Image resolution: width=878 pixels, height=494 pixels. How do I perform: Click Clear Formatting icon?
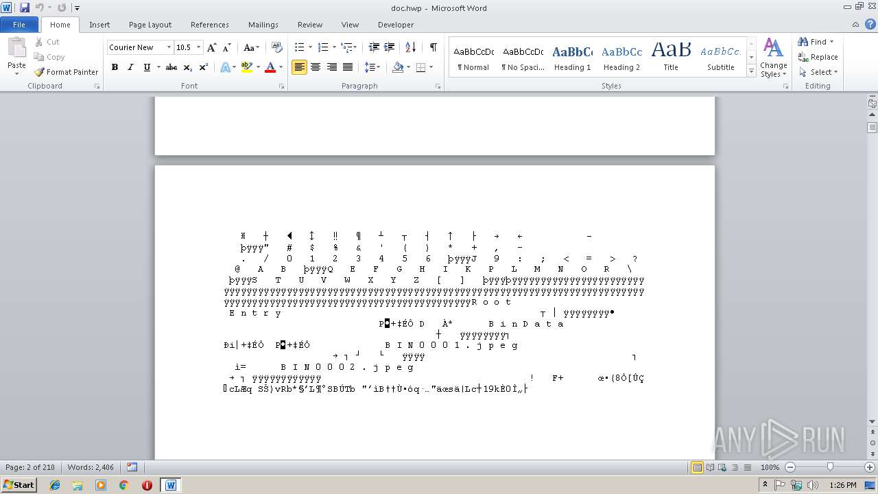pyautogui.click(x=277, y=47)
